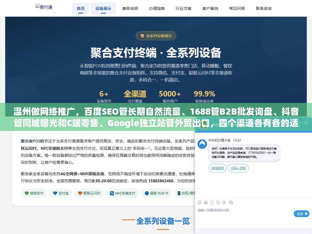312x234 pixels.
Task: Click the 全系列设备一览 section heading
Action: (163, 221)
